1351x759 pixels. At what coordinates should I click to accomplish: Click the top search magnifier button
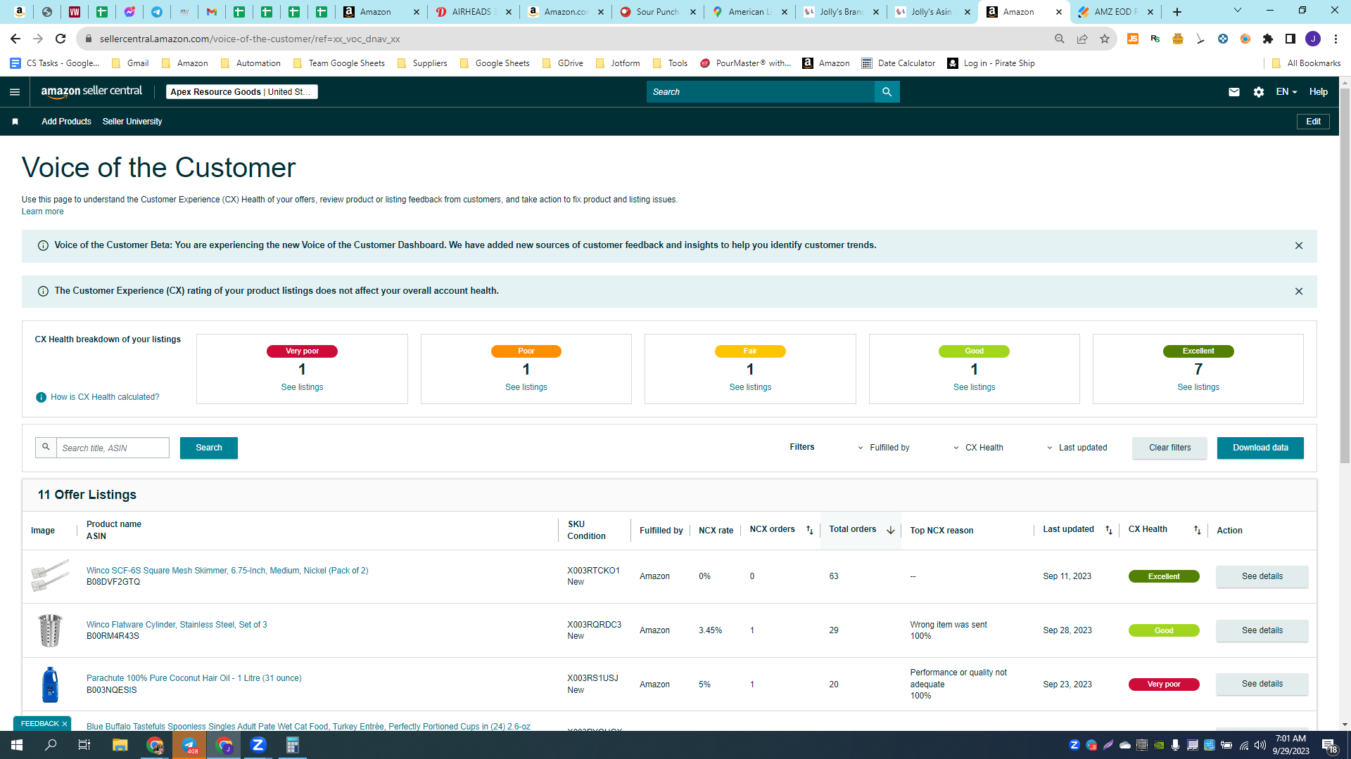[x=887, y=92]
